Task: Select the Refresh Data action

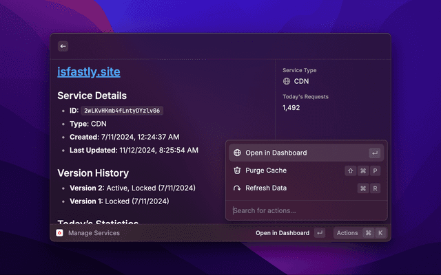Action: (x=266, y=188)
